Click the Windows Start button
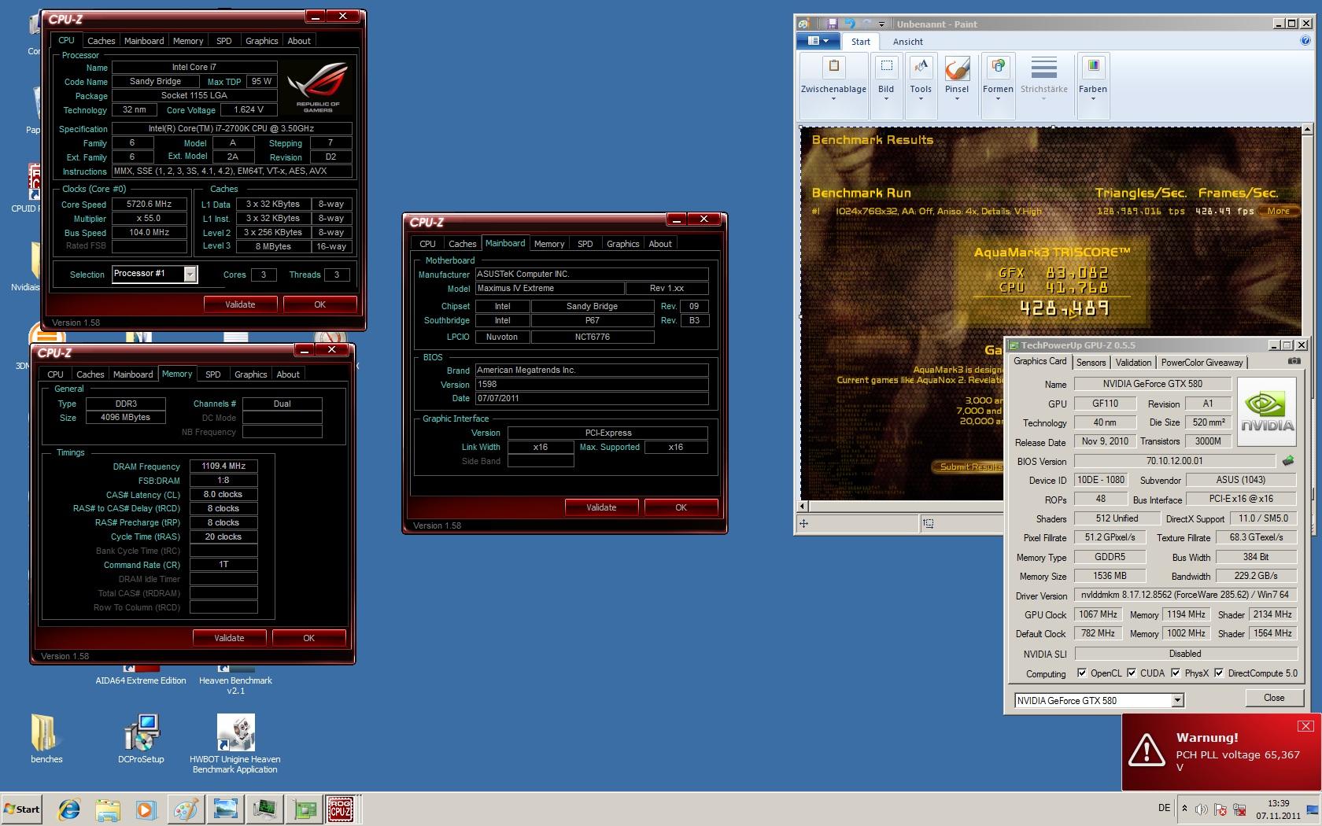1322x826 pixels. 22,809
